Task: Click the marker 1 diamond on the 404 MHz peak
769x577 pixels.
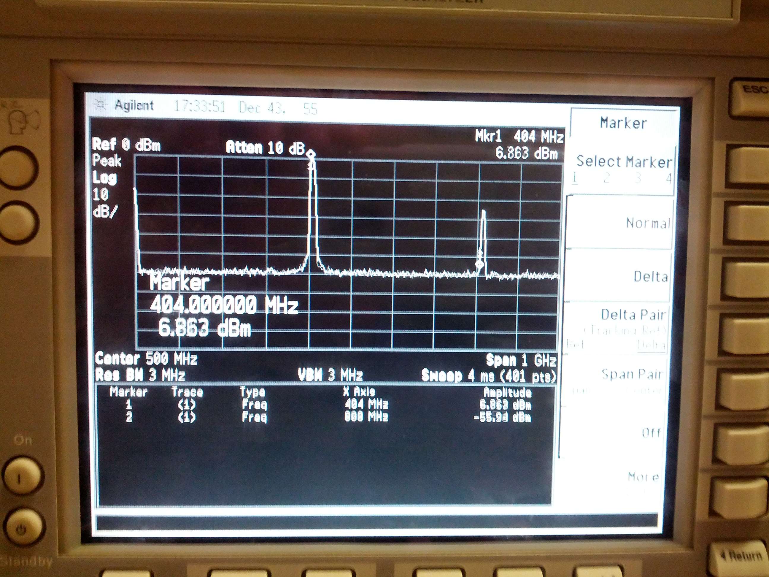Action: point(311,154)
